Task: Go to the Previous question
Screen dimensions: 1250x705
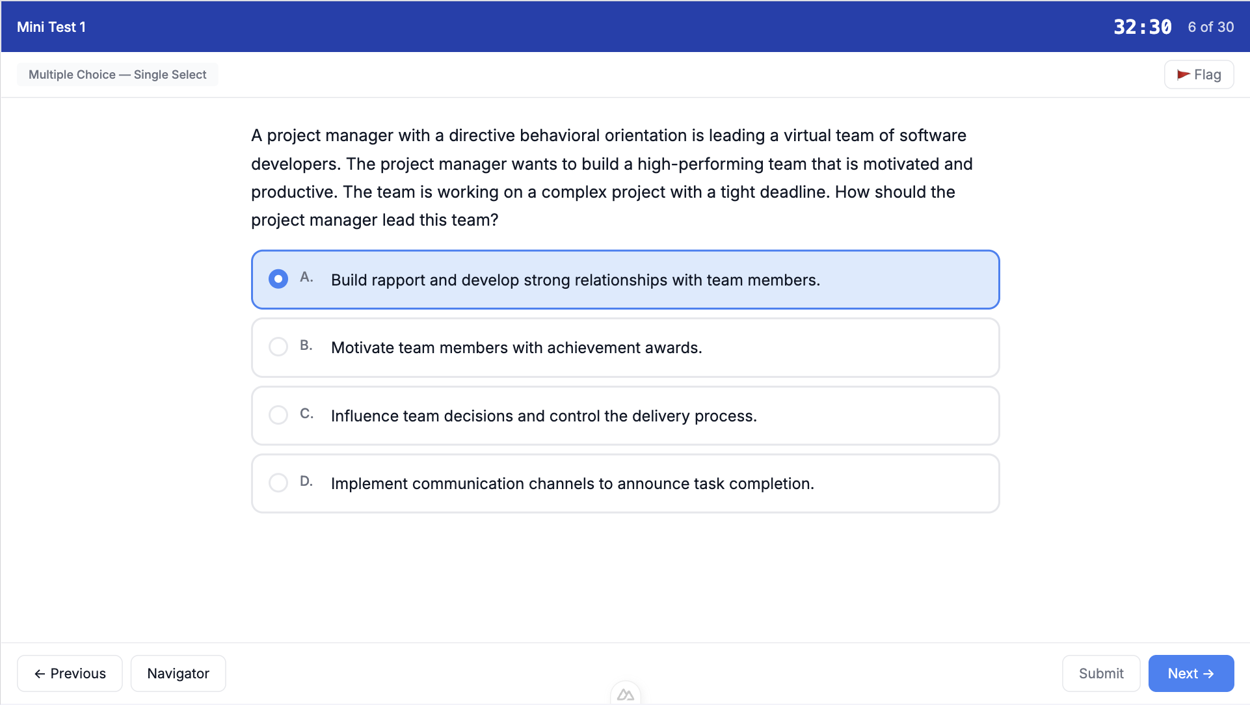Action: point(70,673)
